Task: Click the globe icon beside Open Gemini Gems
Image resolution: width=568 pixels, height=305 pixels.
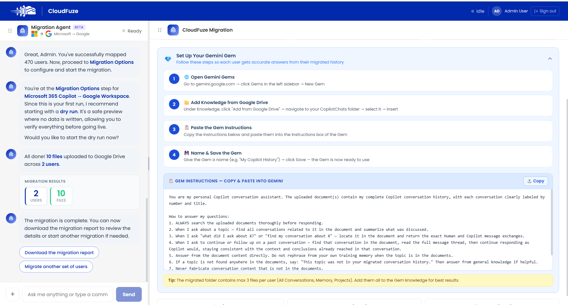Action: tap(186, 77)
